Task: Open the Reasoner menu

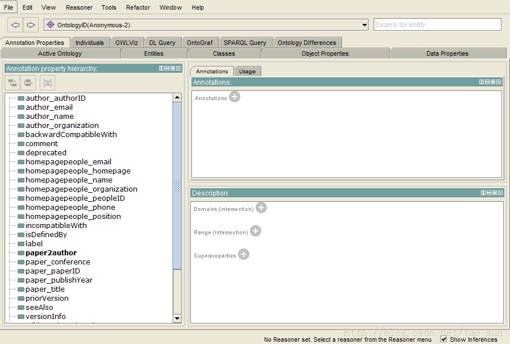Action: click(79, 7)
